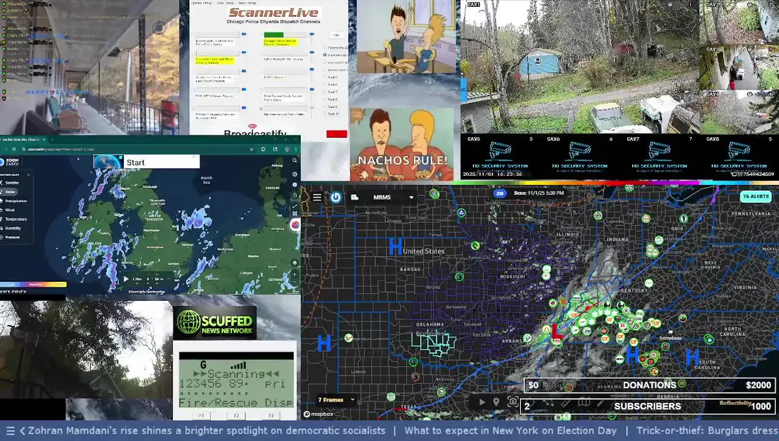Click the Zoom Earth logo

coord(10,162)
